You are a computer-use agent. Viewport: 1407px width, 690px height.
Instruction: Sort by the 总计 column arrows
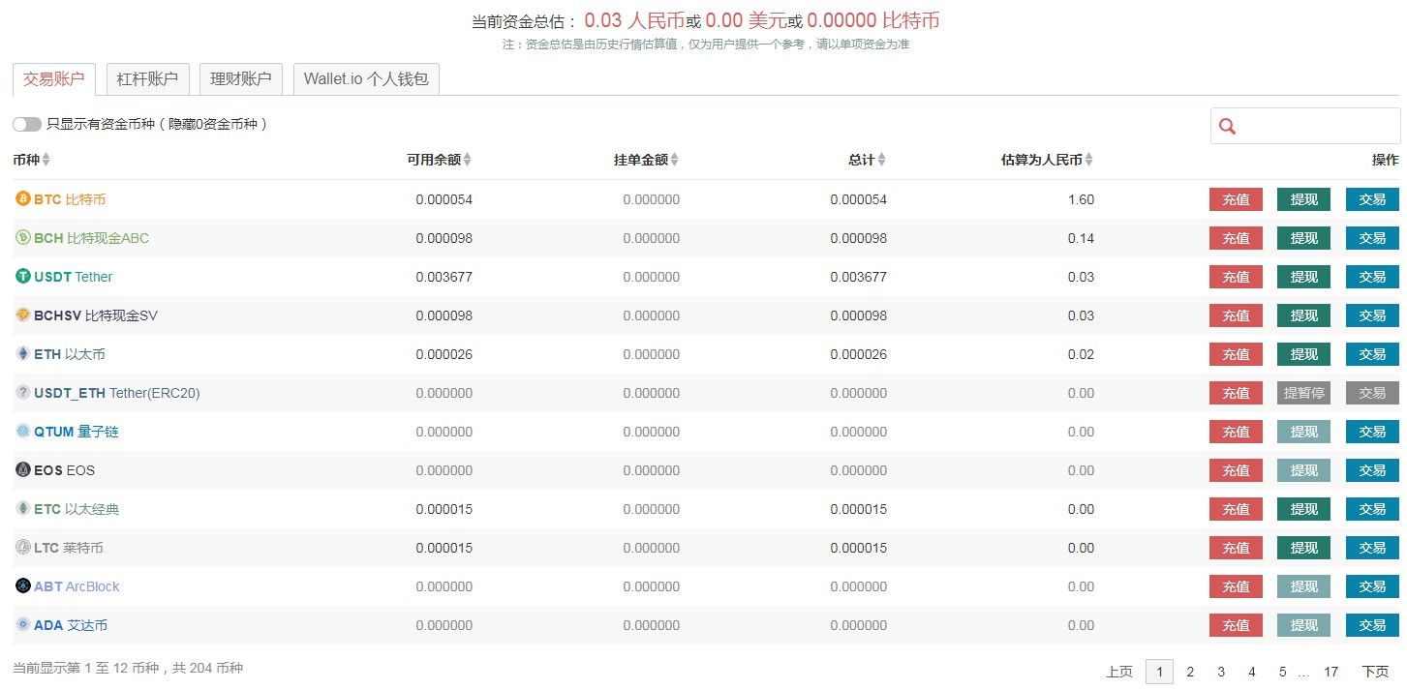tap(881, 160)
